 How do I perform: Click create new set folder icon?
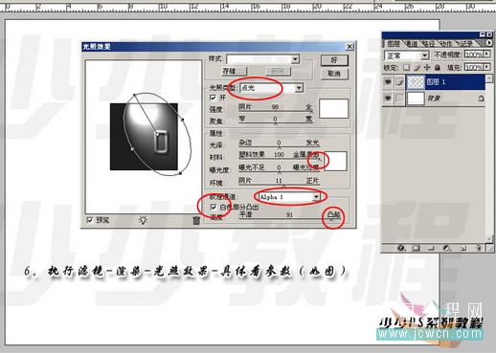pyautogui.click(x=431, y=248)
